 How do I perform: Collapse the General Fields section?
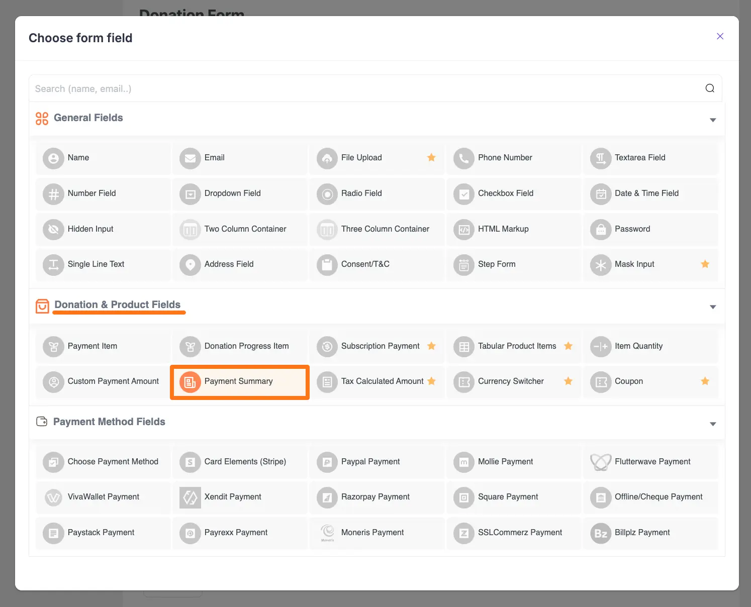click(x=712, y=120)
